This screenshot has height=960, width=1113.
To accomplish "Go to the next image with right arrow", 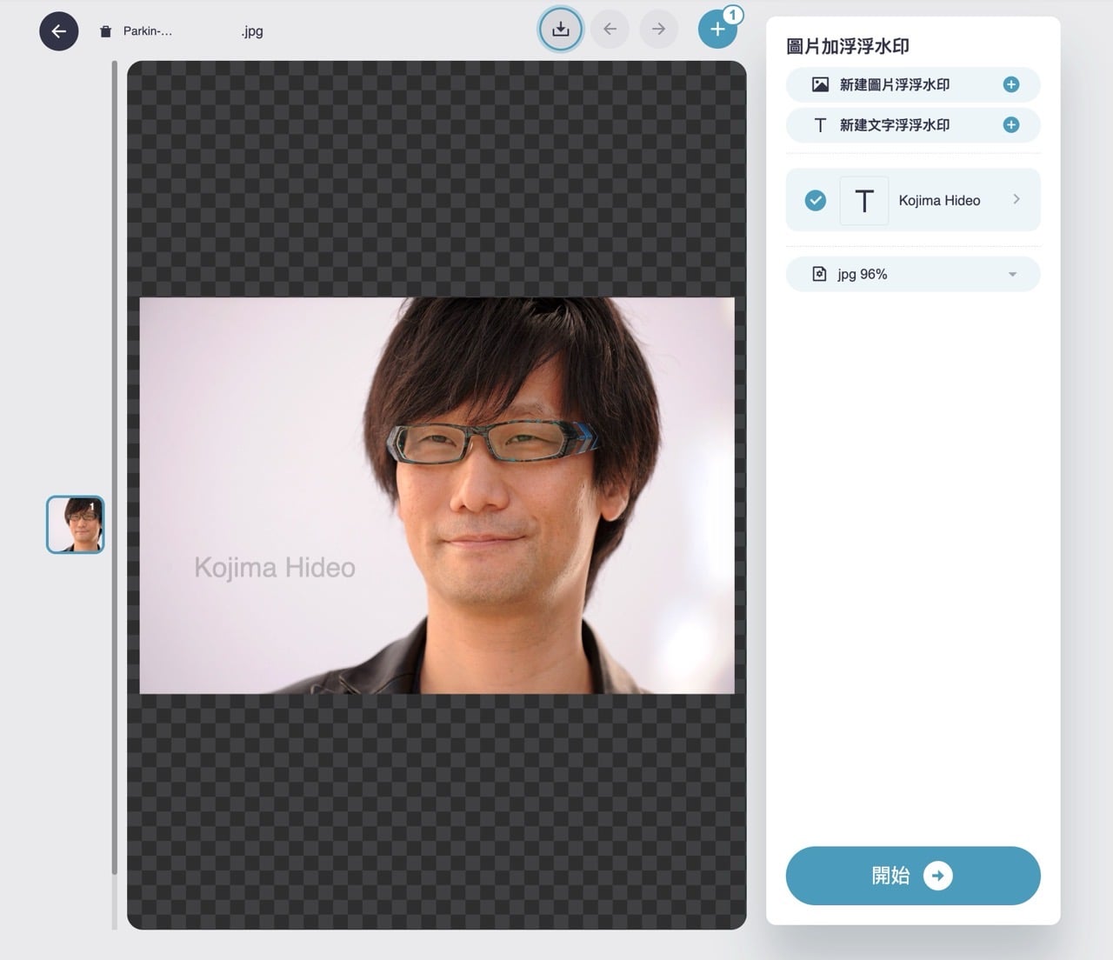I will pyautogui.click(x=658, y=30).
